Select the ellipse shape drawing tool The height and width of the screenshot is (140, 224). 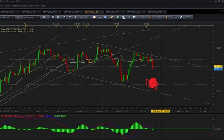tap(158, 17)
